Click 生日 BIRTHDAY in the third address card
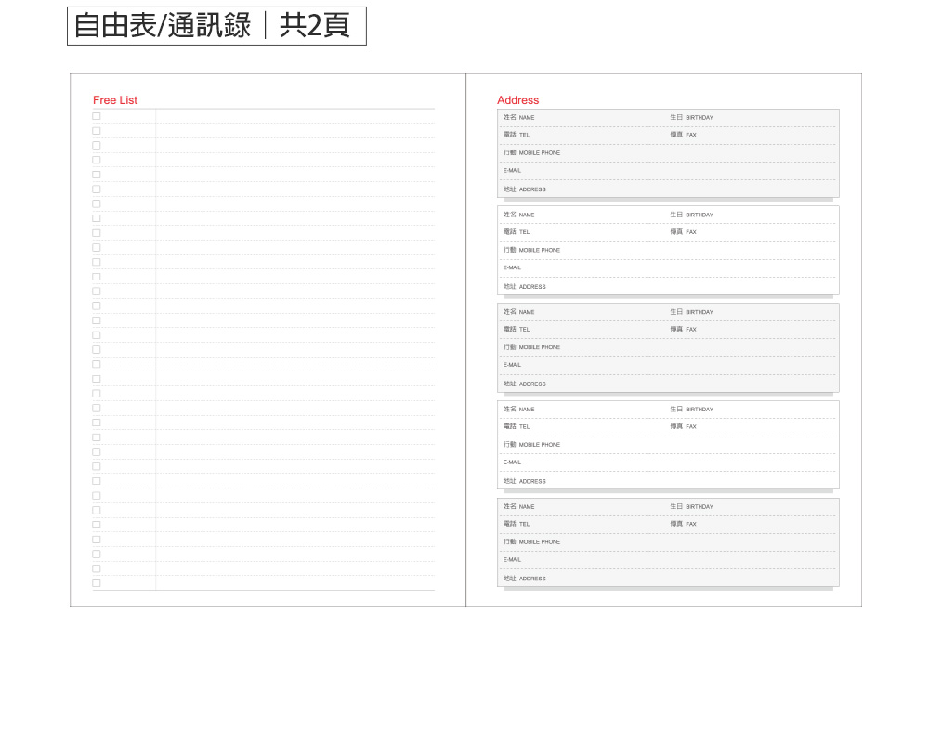 pos(691,312)
